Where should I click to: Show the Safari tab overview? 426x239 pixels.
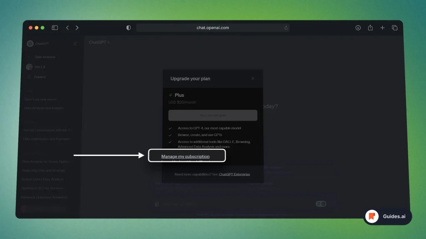pyautogui.click(x=395, y=28)
